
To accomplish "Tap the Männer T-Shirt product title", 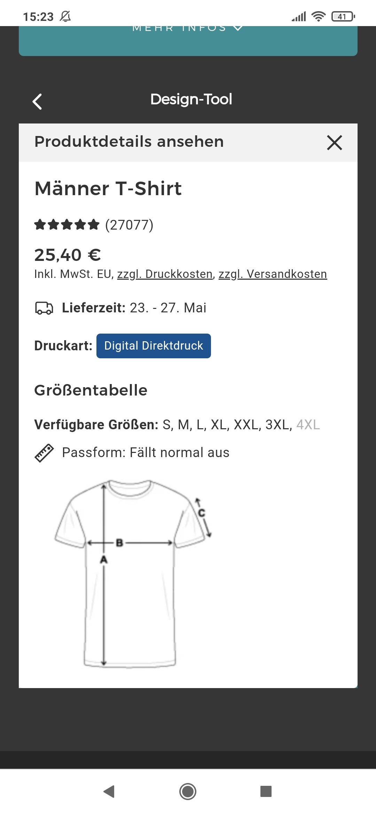I will click(108, 189).
